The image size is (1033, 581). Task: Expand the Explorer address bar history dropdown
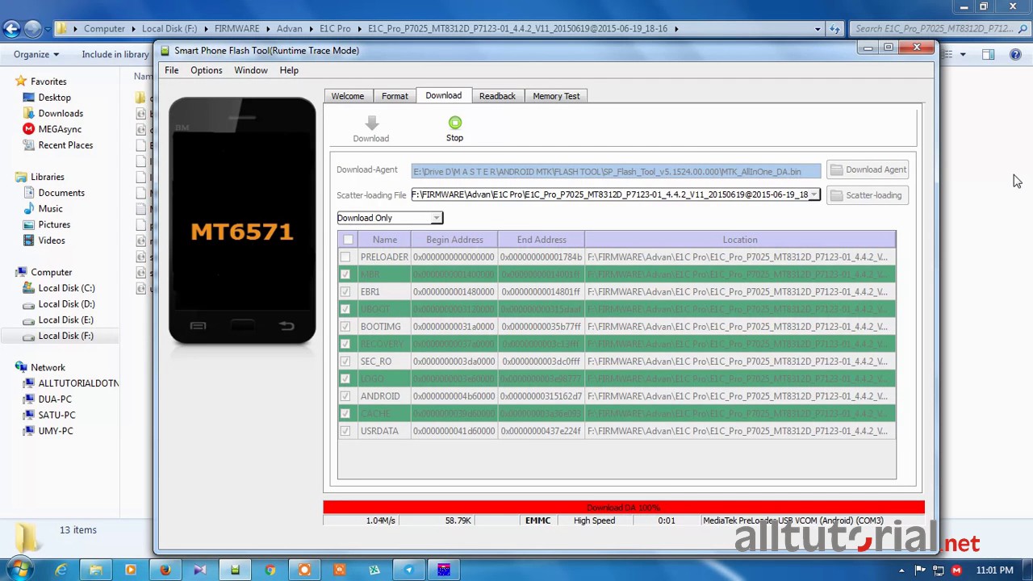coord(818,29)
